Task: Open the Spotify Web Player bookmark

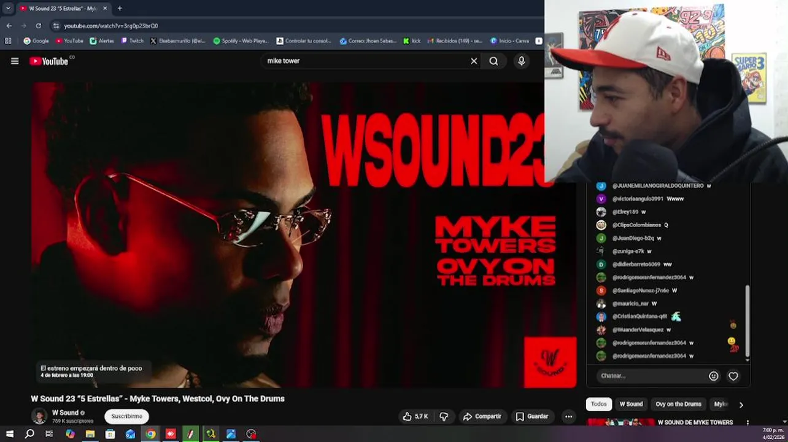Action: 241,41
